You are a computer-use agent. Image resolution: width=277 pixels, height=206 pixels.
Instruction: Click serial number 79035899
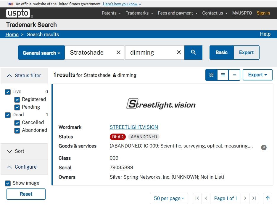(121, 167)
